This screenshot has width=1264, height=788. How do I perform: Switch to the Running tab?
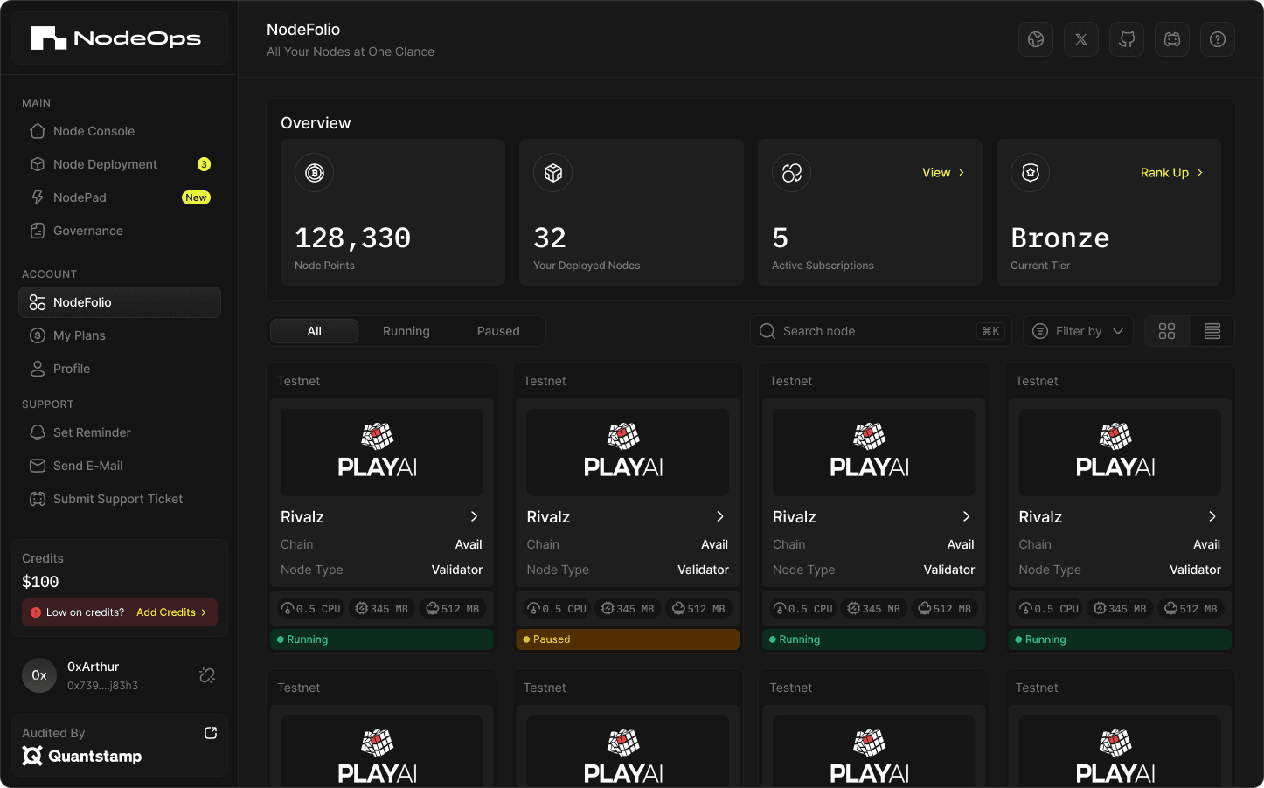[x=406, y=331]
